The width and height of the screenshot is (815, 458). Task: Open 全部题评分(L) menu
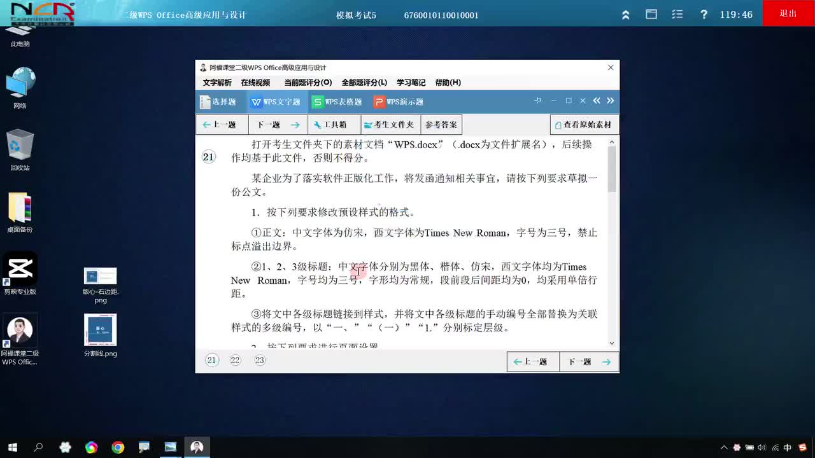click(x=364, y=83)
